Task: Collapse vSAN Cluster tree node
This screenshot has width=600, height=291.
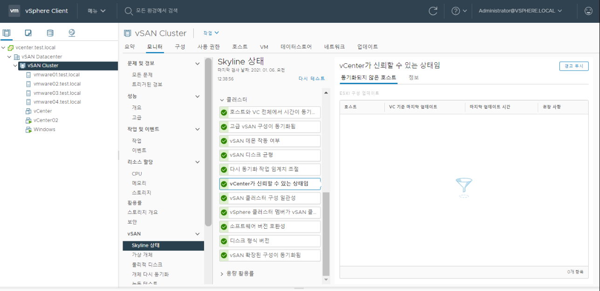Action: click(x=15, y=66)
